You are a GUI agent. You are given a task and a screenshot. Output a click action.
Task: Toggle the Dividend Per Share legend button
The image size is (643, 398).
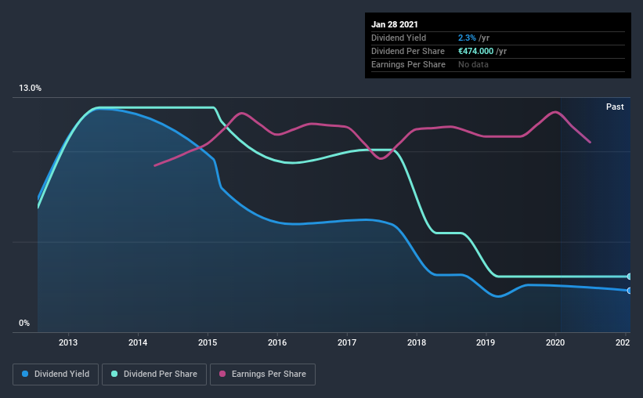tap(154, 374)
